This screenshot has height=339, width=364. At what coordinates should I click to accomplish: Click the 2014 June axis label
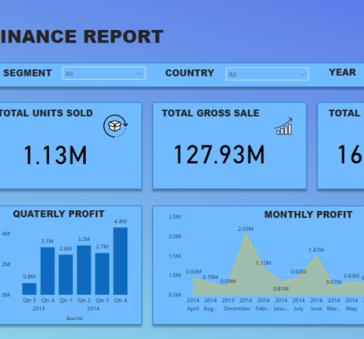[316, 304]
